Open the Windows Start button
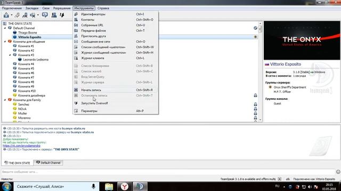This screenshot has height=191, width=341. point(6,186)
